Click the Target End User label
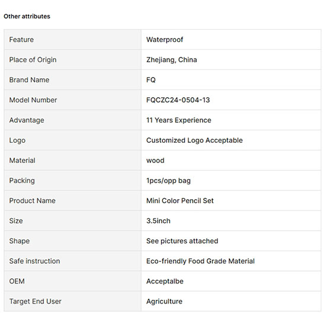The image size is (326, 326). tap(36, 302)
